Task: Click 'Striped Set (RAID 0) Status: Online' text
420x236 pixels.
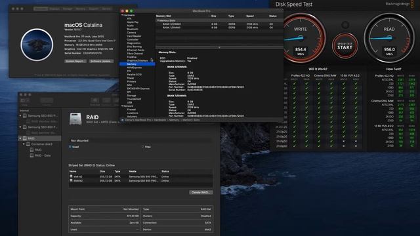Action: pos(91,165)
